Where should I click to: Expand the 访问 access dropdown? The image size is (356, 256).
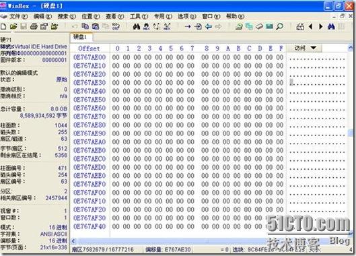pyautogui.click(x=305, y=48)
